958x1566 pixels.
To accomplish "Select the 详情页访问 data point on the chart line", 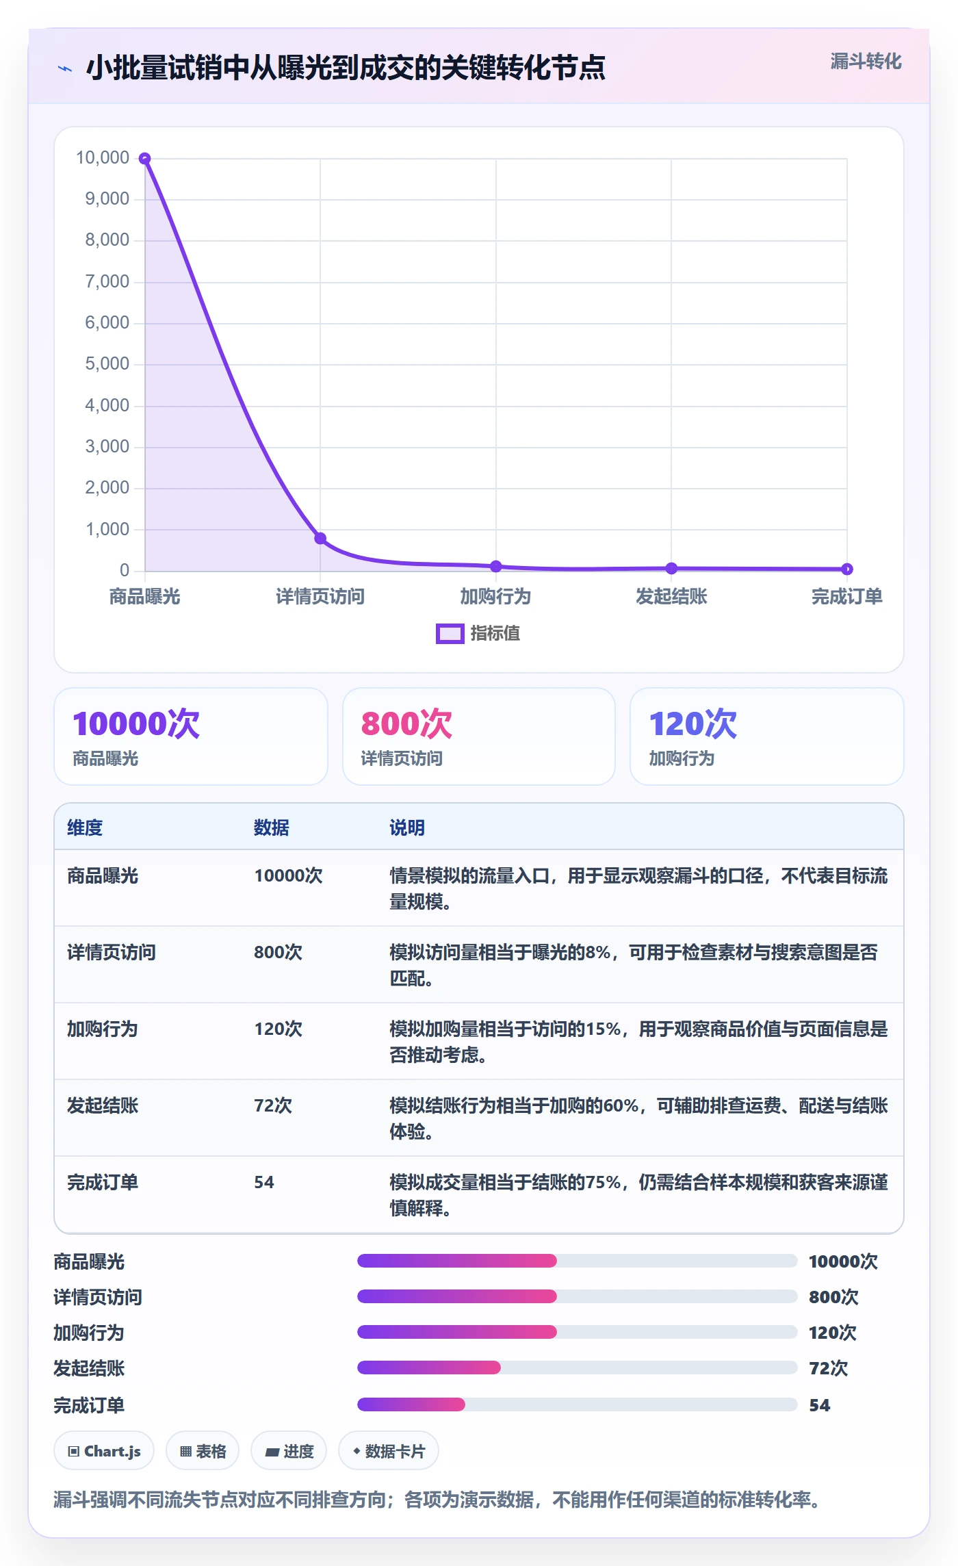I will pos(320,538).
